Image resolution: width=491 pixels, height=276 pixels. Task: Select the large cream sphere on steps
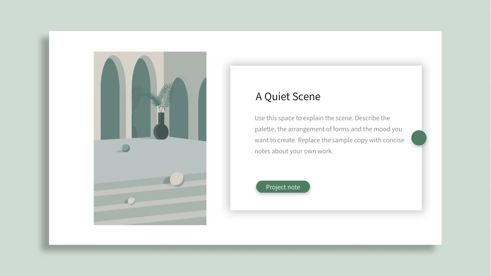click(x=177, y=179)
